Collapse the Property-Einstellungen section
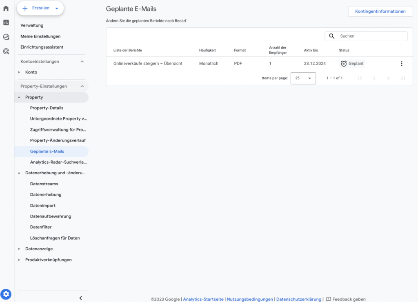 [x=82, y=86]
